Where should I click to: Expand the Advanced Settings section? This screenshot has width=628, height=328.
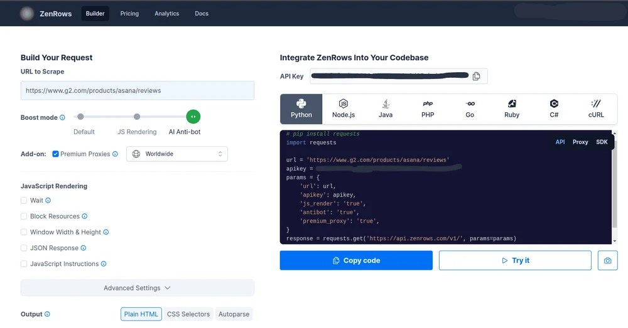pyautogui.click(x=138, y=288)
